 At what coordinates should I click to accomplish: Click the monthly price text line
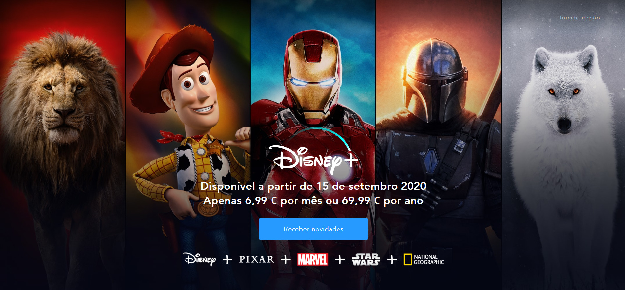(x=313, y=200)
